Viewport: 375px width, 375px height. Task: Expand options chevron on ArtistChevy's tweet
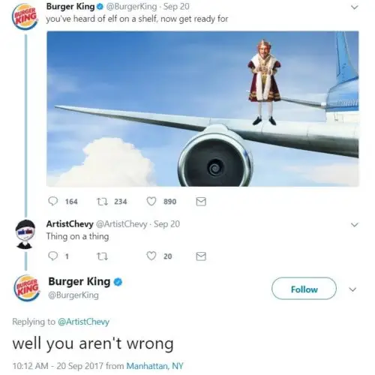354,225
